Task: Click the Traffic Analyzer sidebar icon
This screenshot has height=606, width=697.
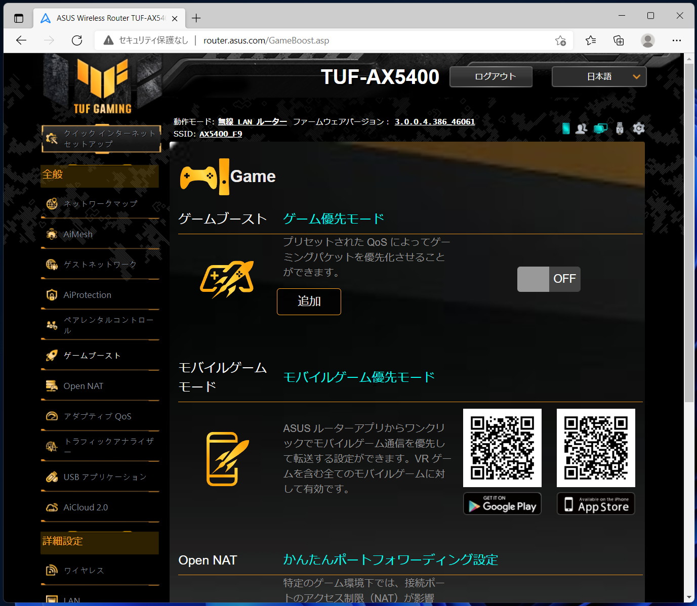Action: tap(52, 446)
